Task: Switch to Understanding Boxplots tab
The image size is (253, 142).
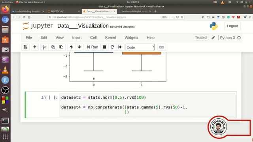Action: 28,11
